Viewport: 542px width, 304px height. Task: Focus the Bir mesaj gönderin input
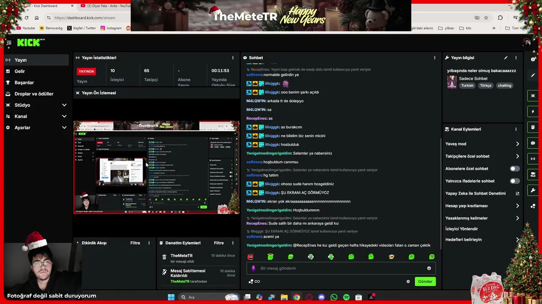(x=341, y=268)
